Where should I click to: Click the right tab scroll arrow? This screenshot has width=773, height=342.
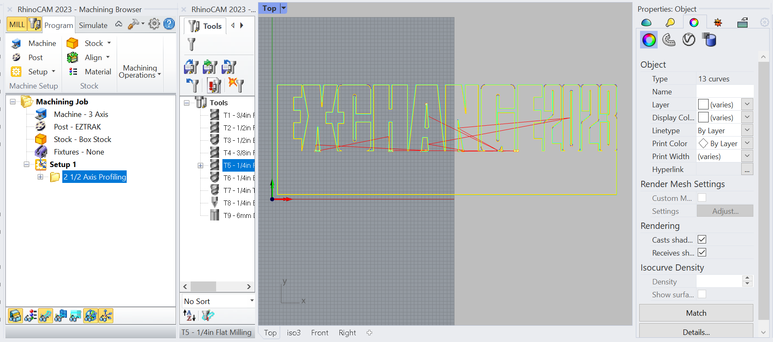coord(242,25)
